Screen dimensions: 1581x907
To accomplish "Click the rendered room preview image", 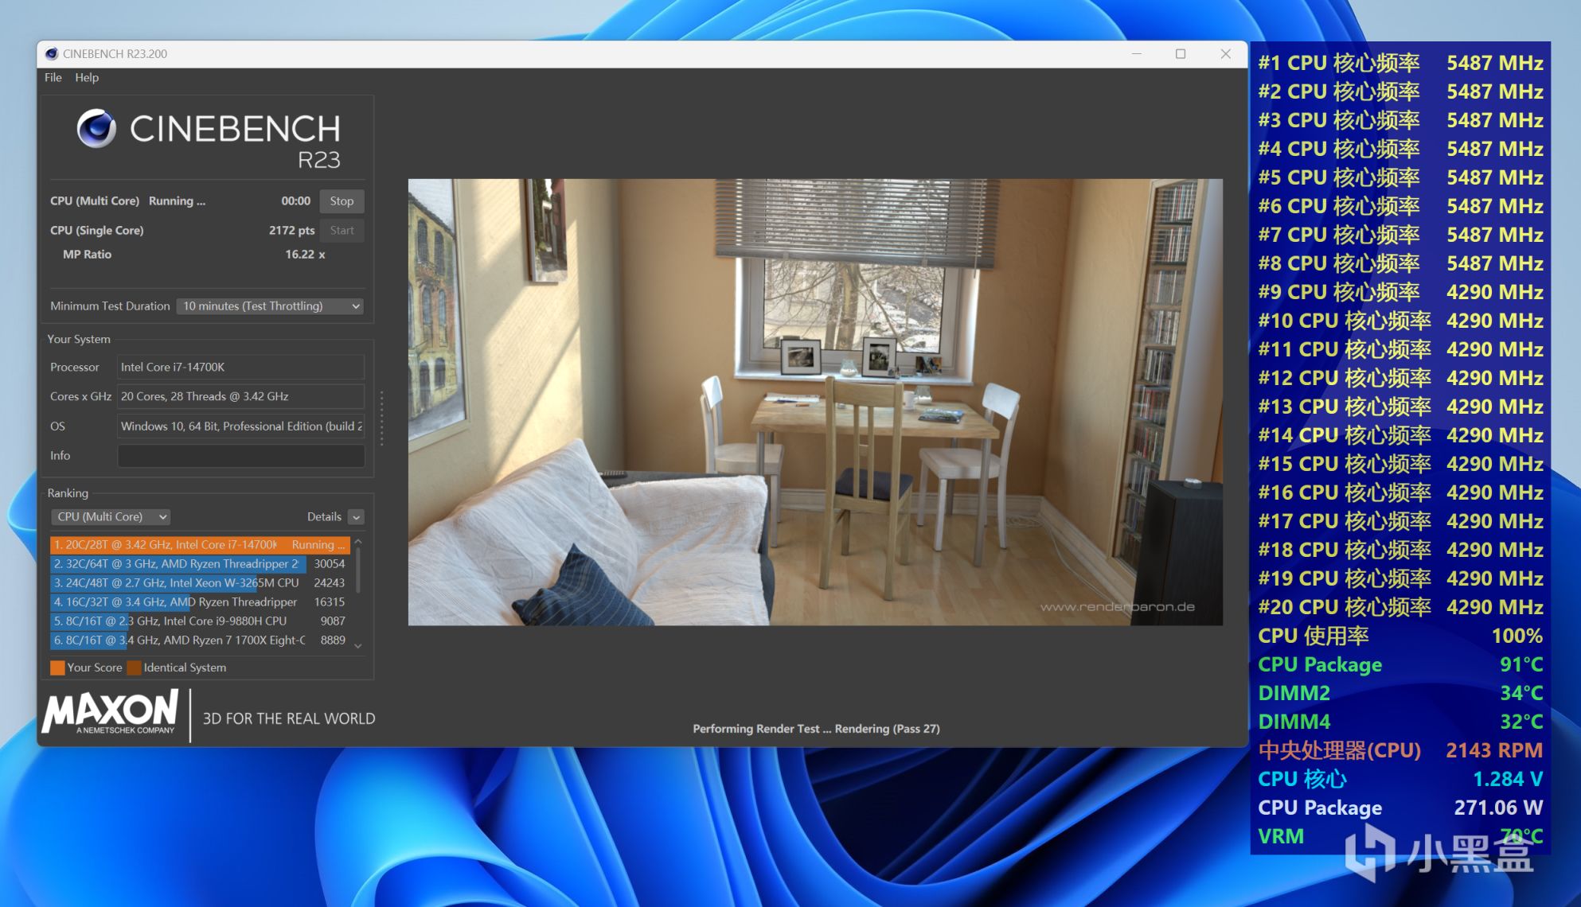I will coord(815,402).
